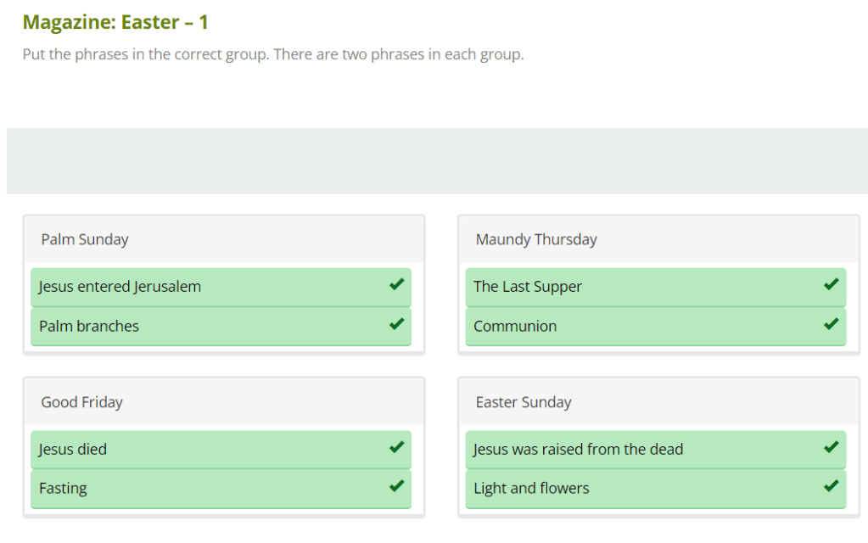Click checkmark beside The Last Supper

831,285
